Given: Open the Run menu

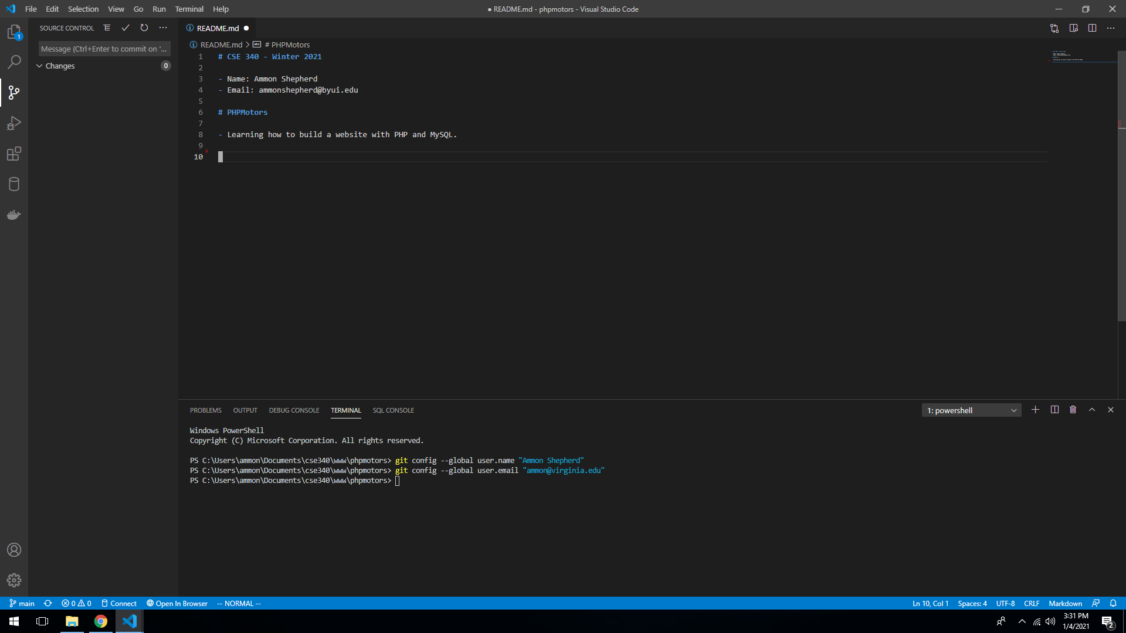Looking at the screenshot, I should click(159, 9).
